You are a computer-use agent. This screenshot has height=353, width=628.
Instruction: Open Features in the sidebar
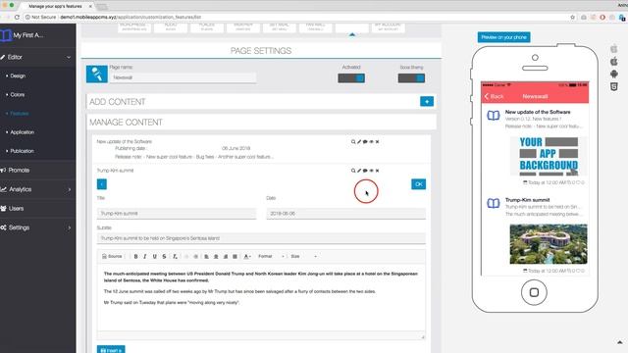click(x=19, y=114)
